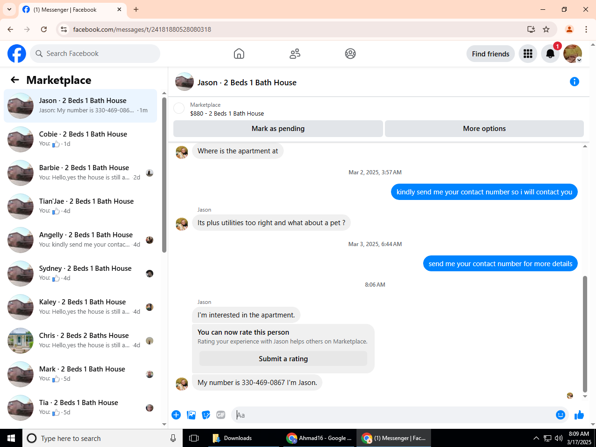The image size is (596, 447).
Task: Open the Groups icon in the top navigation
Action: [350, 54]
